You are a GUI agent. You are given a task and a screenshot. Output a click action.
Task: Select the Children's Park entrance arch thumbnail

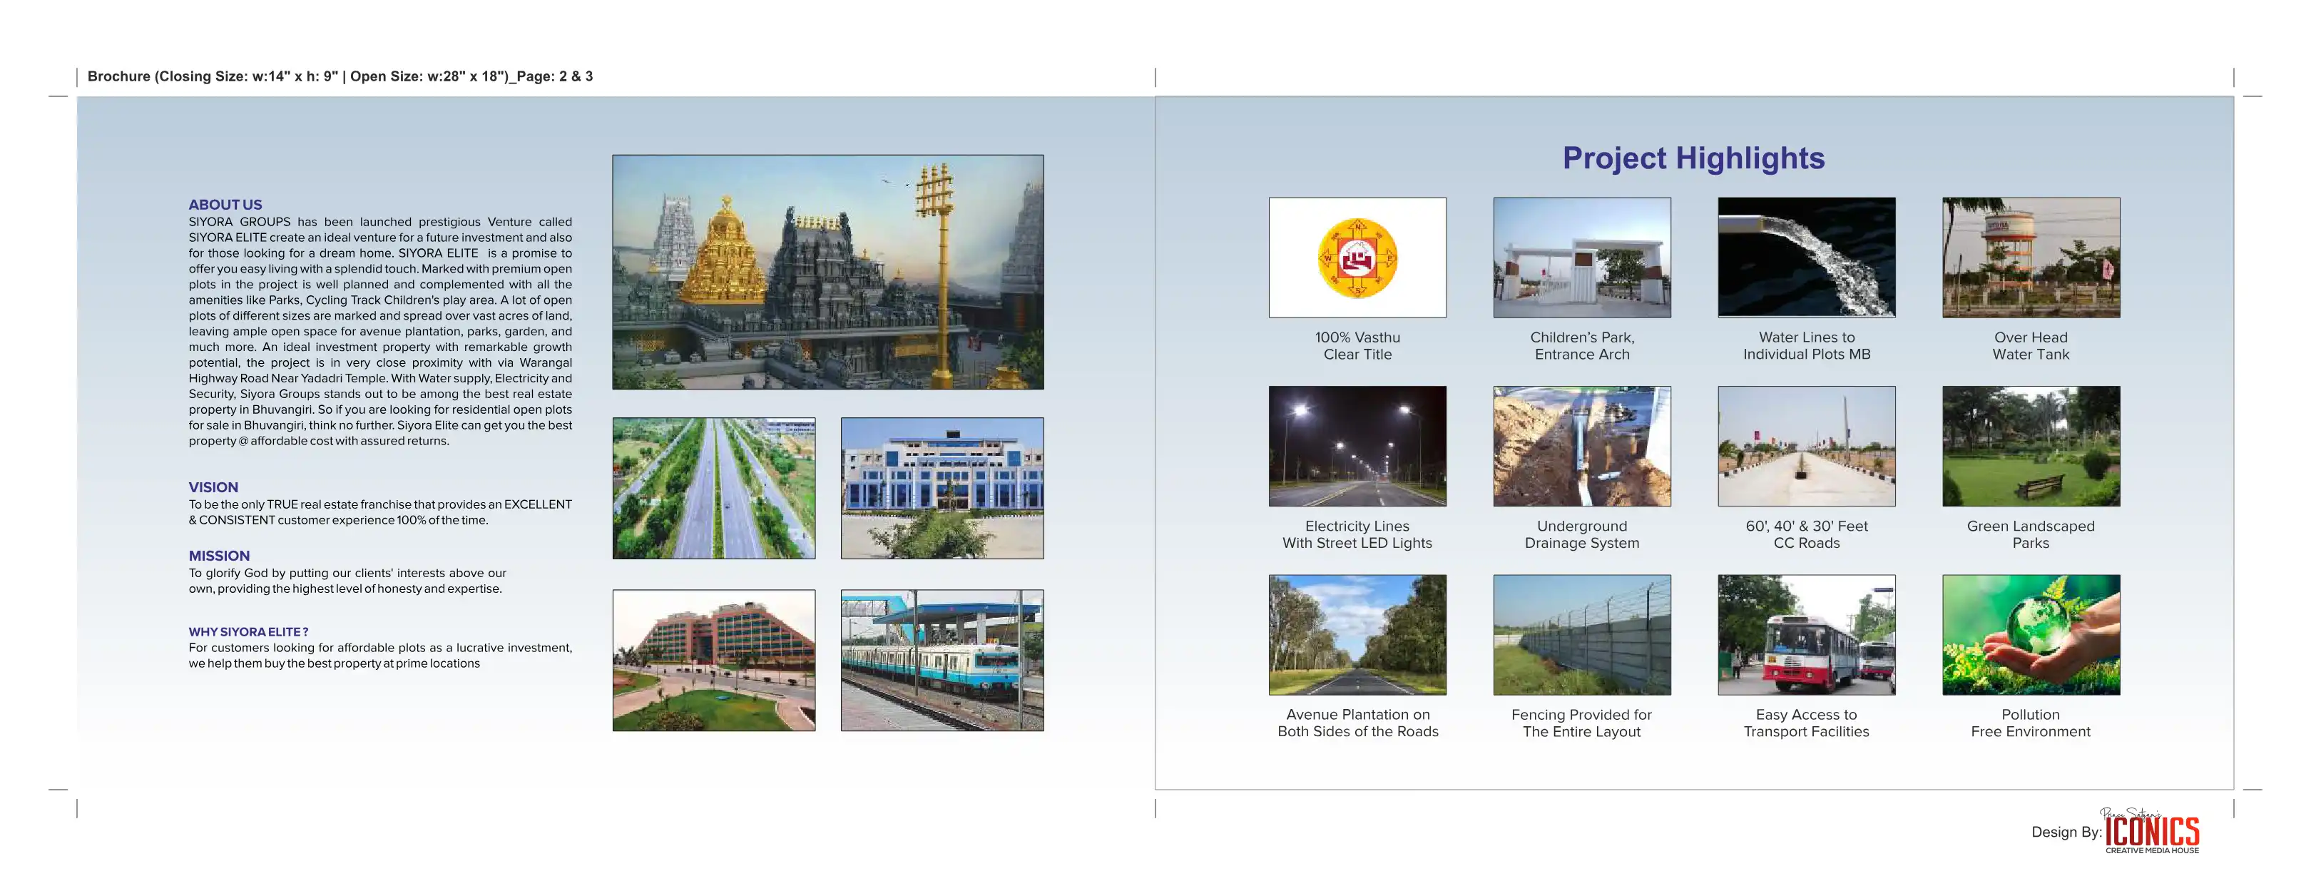click(1581, 258)
